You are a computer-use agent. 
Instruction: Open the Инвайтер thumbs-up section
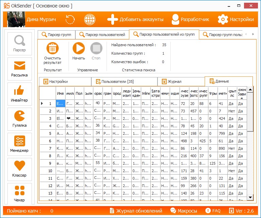coord(19,94)
